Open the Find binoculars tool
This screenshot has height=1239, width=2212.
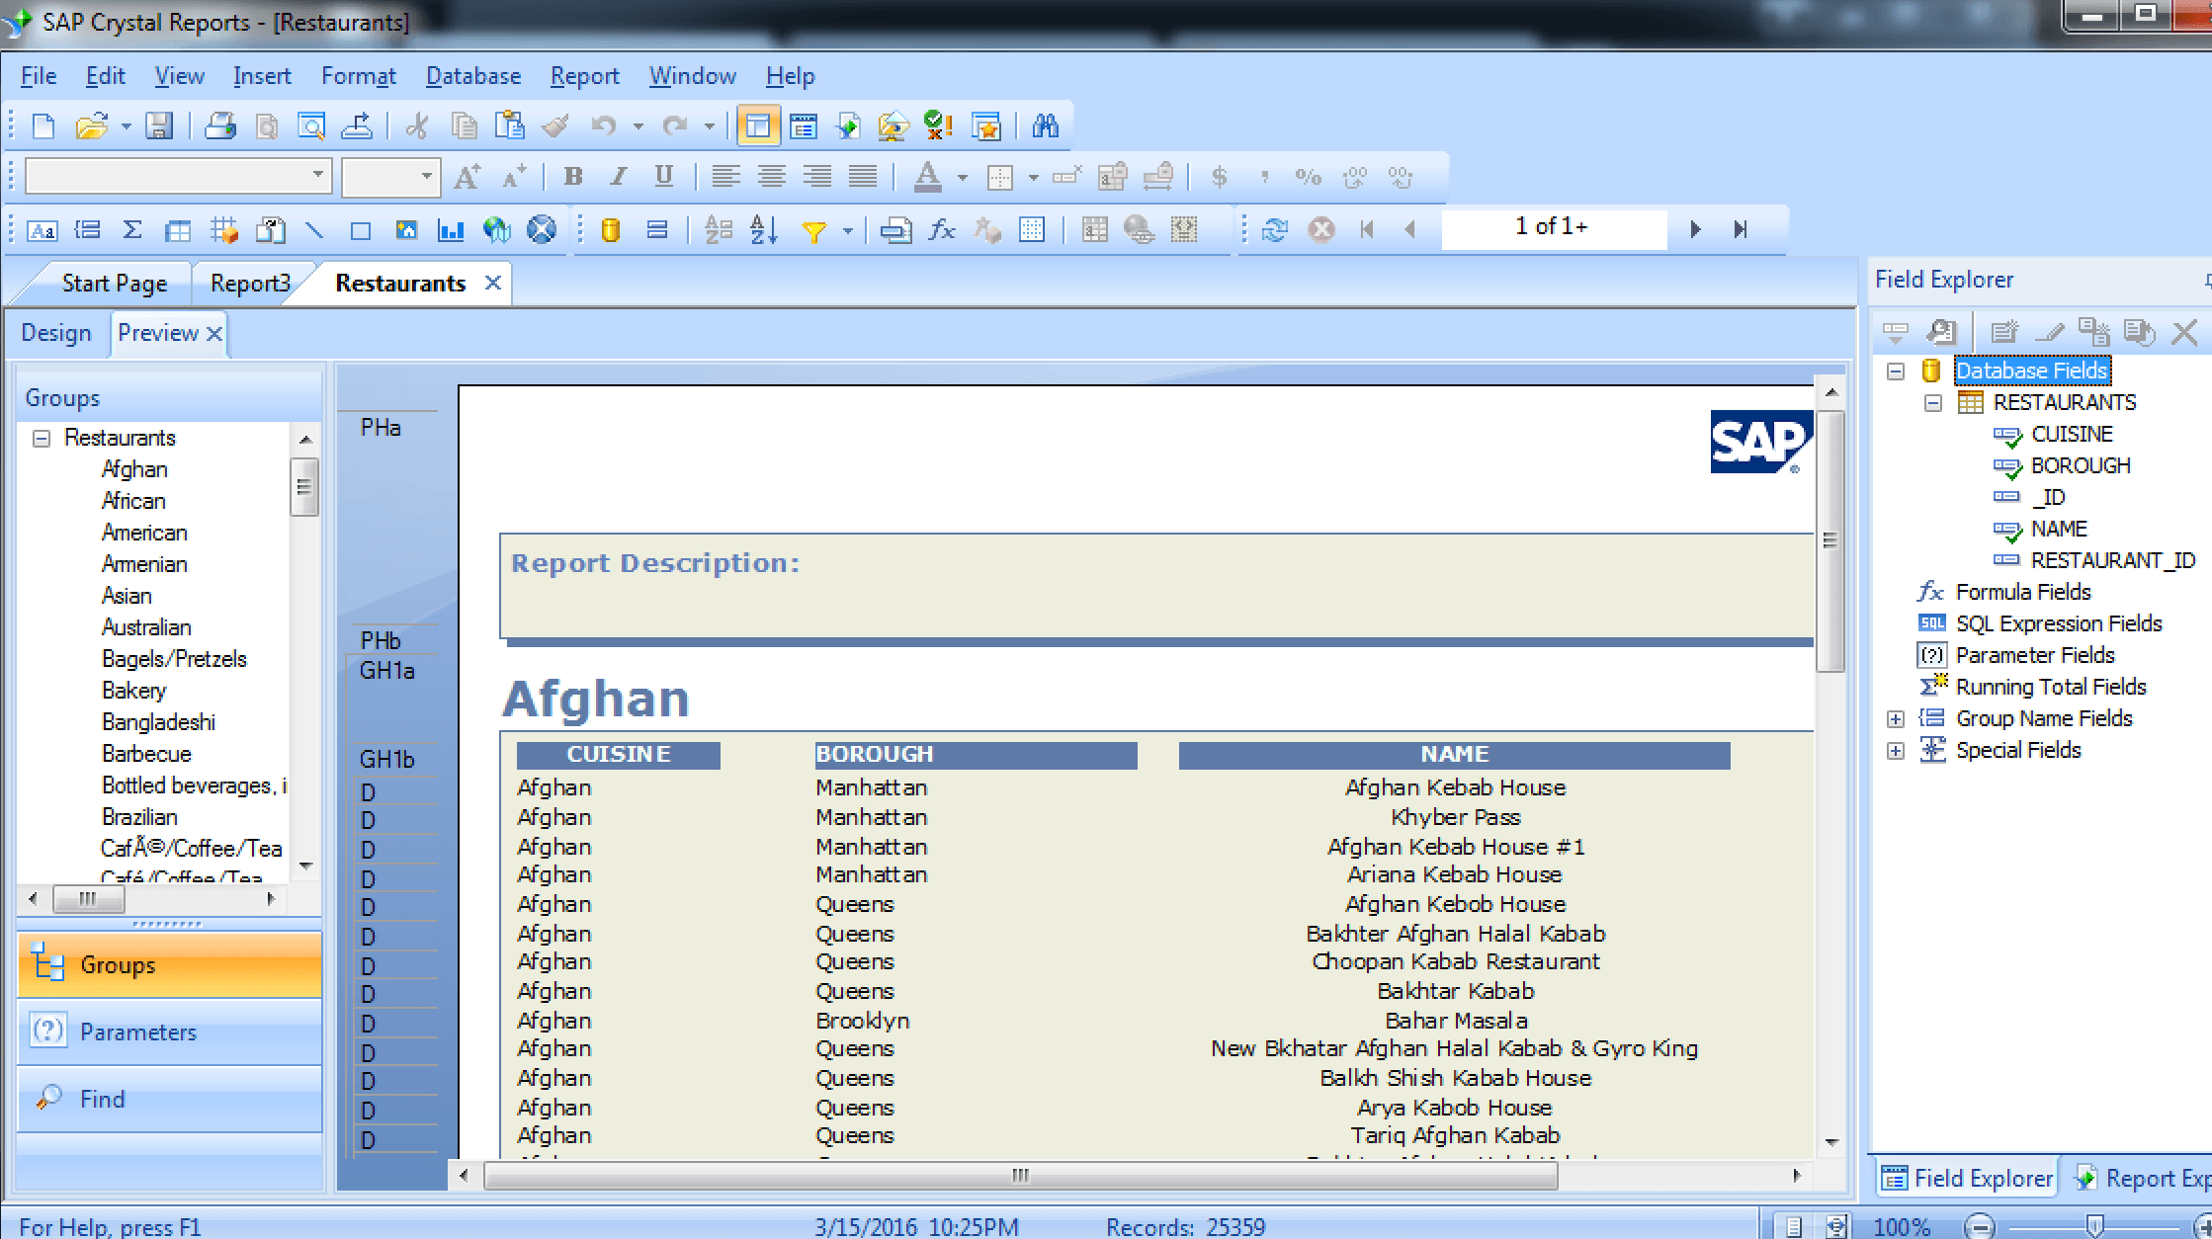click(1045, 125)
